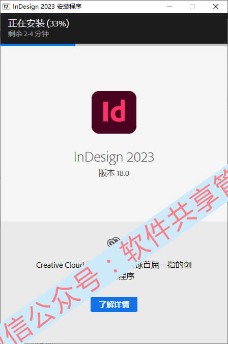Click the Creative Cloud logo icon
This screenshot has width=228, height=344.
point(113,242)
